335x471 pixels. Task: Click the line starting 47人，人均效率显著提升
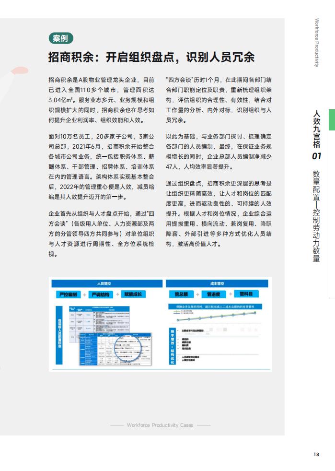coord(200,166)
